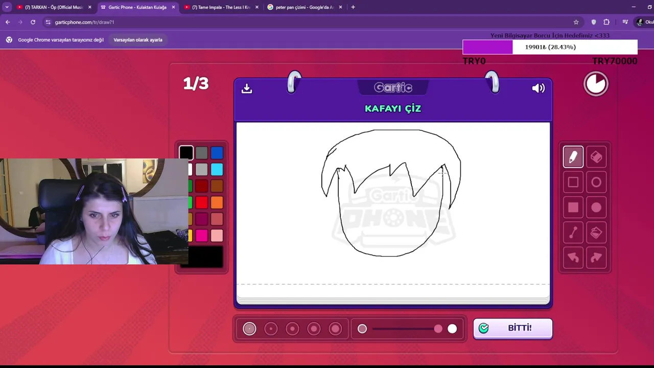The image size is (654, 368).
Task: Select the eraser tool
Action: click(x=596, y=157)
